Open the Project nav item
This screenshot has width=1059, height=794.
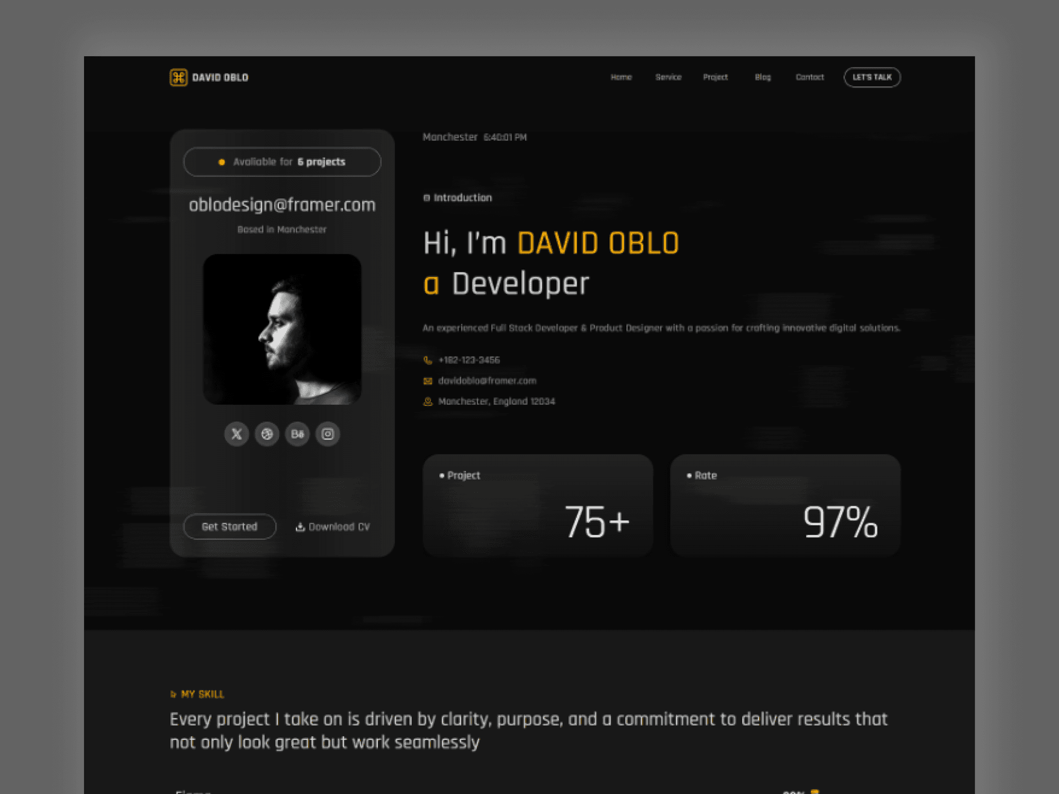715,78
